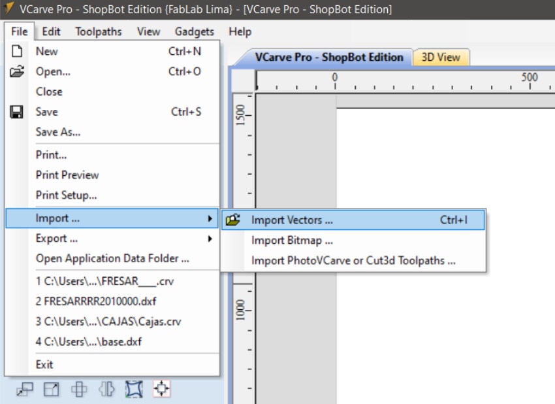This screenshot has width=555, height=404.
Task: Choose Open Application Data Folder ...
Action: (x=112, y=259)
